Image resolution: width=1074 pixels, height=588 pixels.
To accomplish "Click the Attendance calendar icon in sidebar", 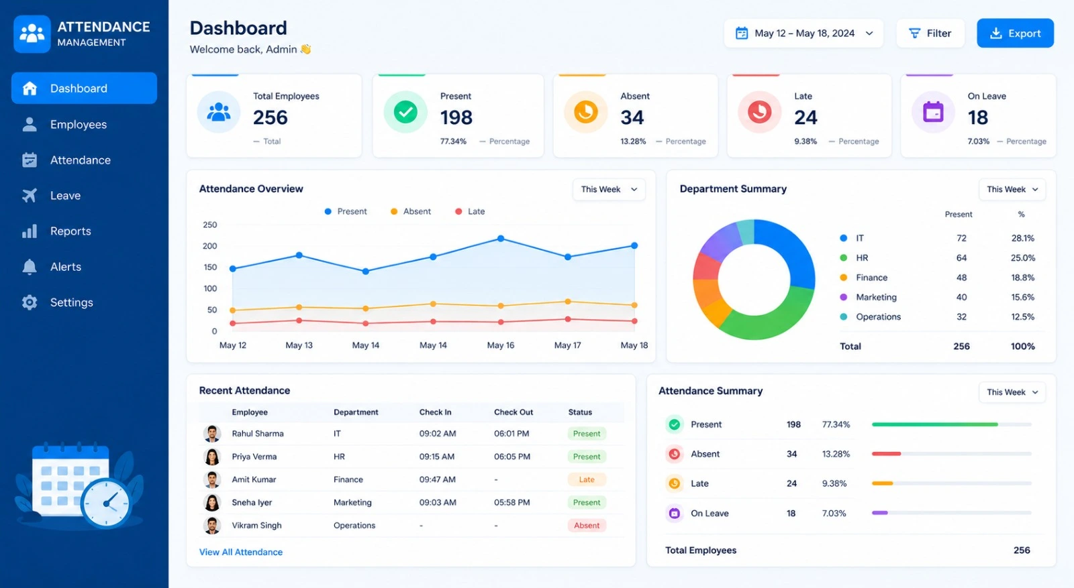I will (x=30, y=160).
